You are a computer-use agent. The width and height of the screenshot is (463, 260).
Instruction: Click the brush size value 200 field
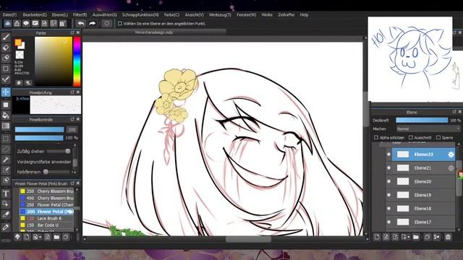point(72,130)
